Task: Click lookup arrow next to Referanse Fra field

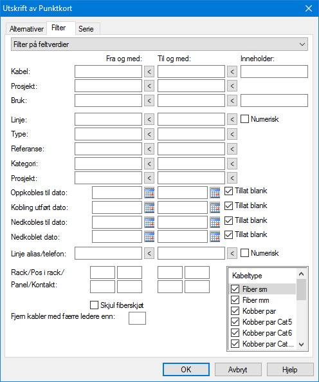Action: click(x=149, y=149)
